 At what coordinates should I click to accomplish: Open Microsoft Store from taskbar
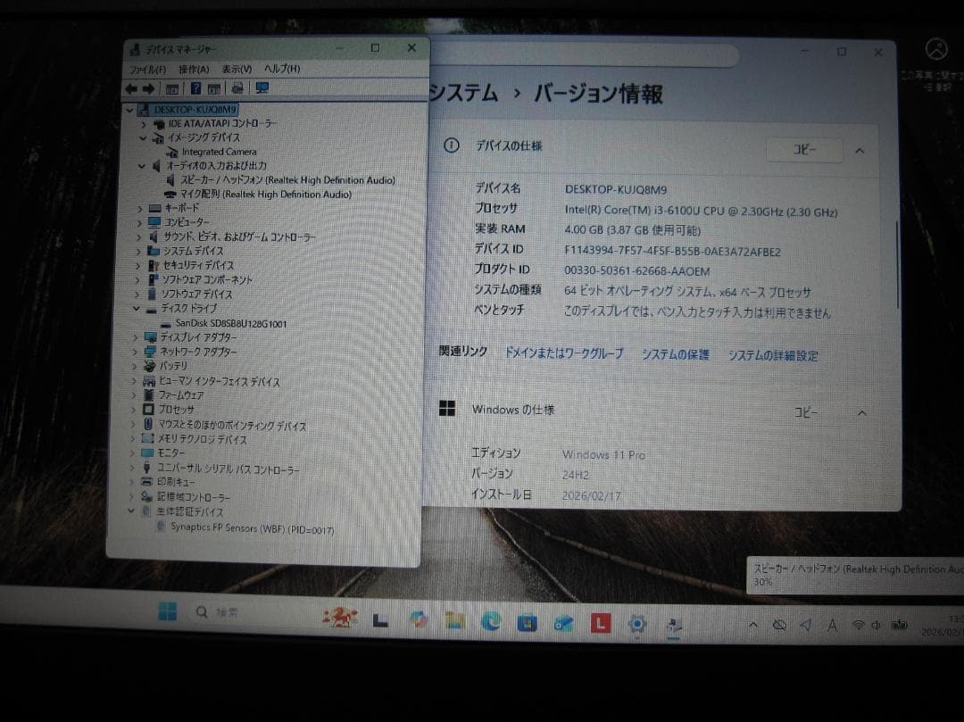pyautogui.click(x=527, y=623)
